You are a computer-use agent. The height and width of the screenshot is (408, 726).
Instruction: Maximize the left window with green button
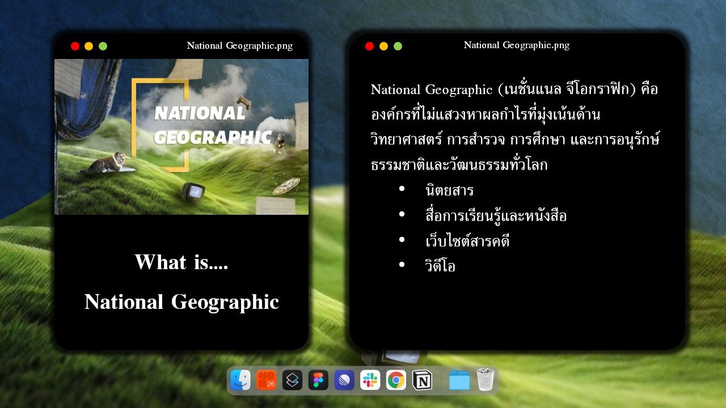103,46
